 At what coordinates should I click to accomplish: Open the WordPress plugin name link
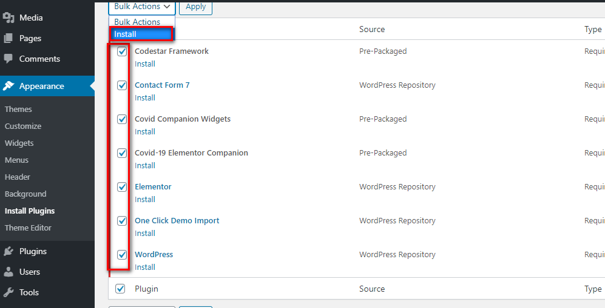pyautogui.click(x=154, y=255)
